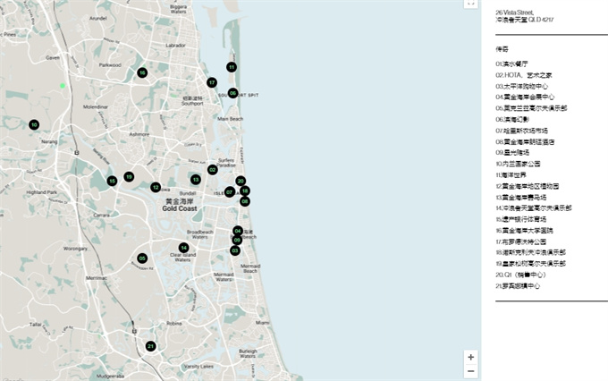The image size is (608, 381).
Task: Click marker 11 at the top of the coast
Action: pyautogui.click(x=232, y=67)
